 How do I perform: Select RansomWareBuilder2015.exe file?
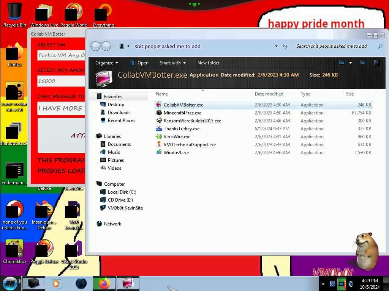pyautogui.click(x=263, y=121)
